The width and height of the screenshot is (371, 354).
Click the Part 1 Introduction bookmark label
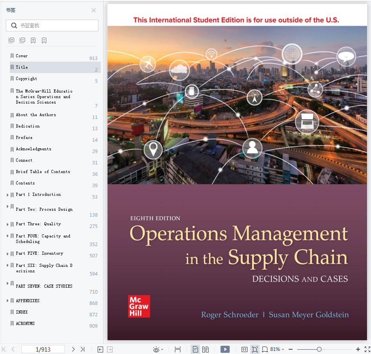tap(38, 194)
